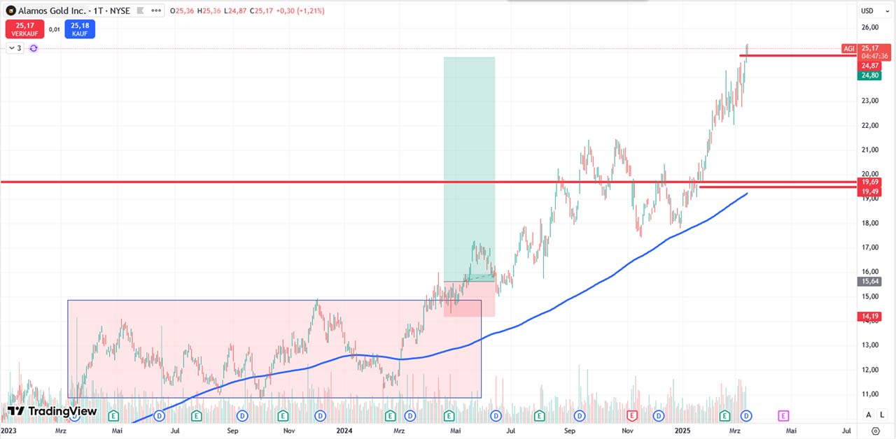Screen dimensions: 896x439
Task: Click the 2025 label on the time axis
Action: click(682, 431)
